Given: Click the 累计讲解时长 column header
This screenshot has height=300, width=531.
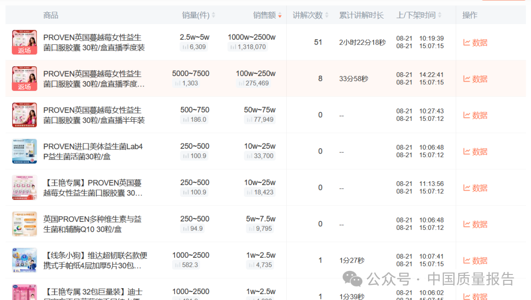Looking at the screenshot, I should click(x=361, y=15).
